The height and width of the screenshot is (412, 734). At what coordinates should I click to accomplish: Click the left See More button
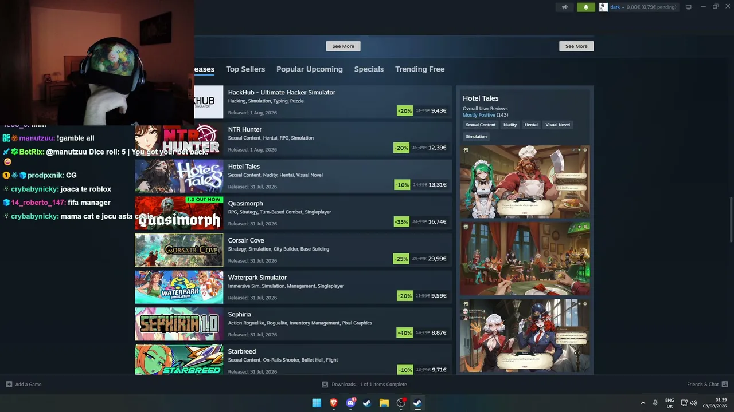click(x=343, y=46)
